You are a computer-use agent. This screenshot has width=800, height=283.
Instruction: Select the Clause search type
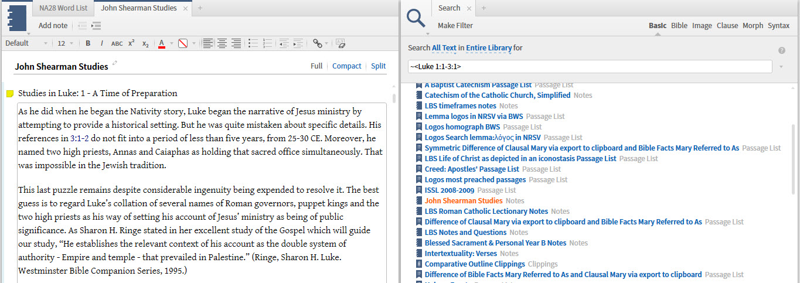click(x=727, y=26)
